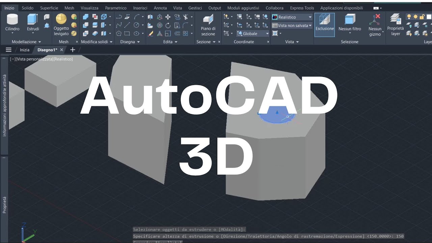432x243 pixels.
Task: Open the Realistico visual style dropdown
Action: pyautogui.click(x=292, y=17)
